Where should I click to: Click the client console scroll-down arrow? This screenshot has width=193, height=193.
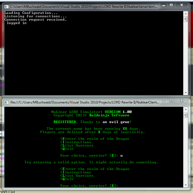185,185
